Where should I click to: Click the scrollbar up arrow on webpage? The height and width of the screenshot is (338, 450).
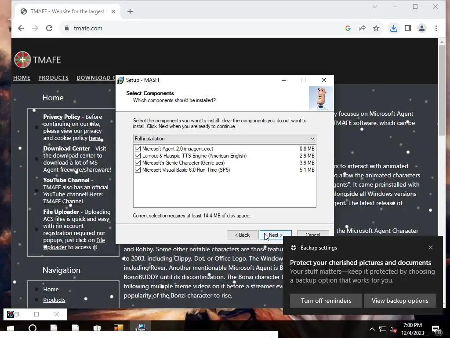click(442, 42)
